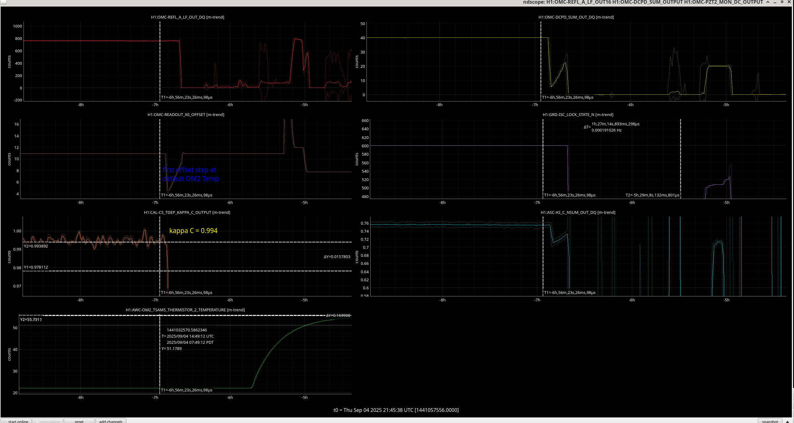Click the Y2=55.7911 cursor in temperature plot

31,319
